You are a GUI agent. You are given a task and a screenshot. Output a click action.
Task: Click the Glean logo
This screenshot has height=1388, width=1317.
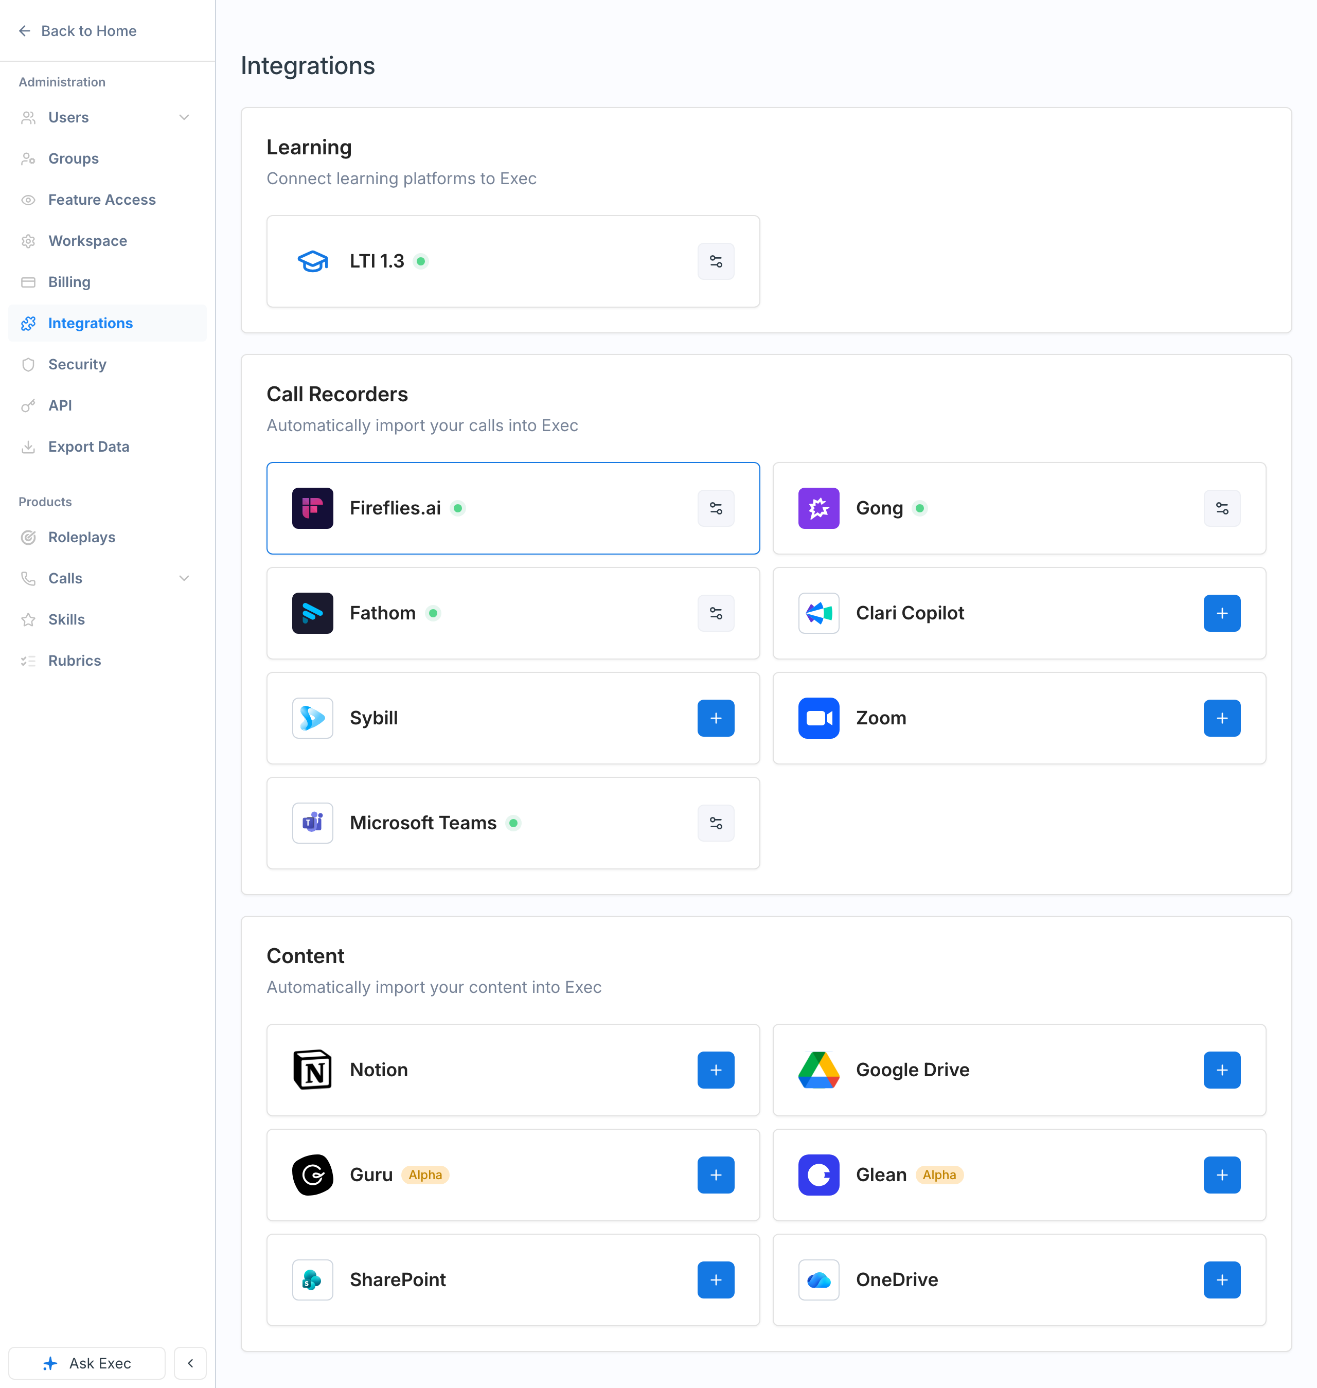818,1175
